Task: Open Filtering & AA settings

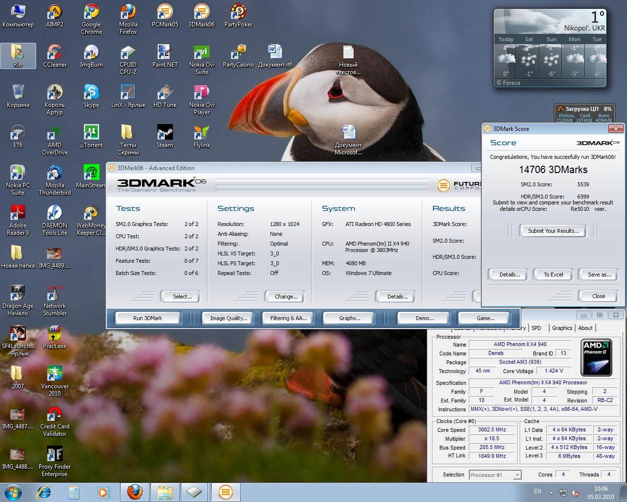Action: pyautogui.click(x=289, y=318)
